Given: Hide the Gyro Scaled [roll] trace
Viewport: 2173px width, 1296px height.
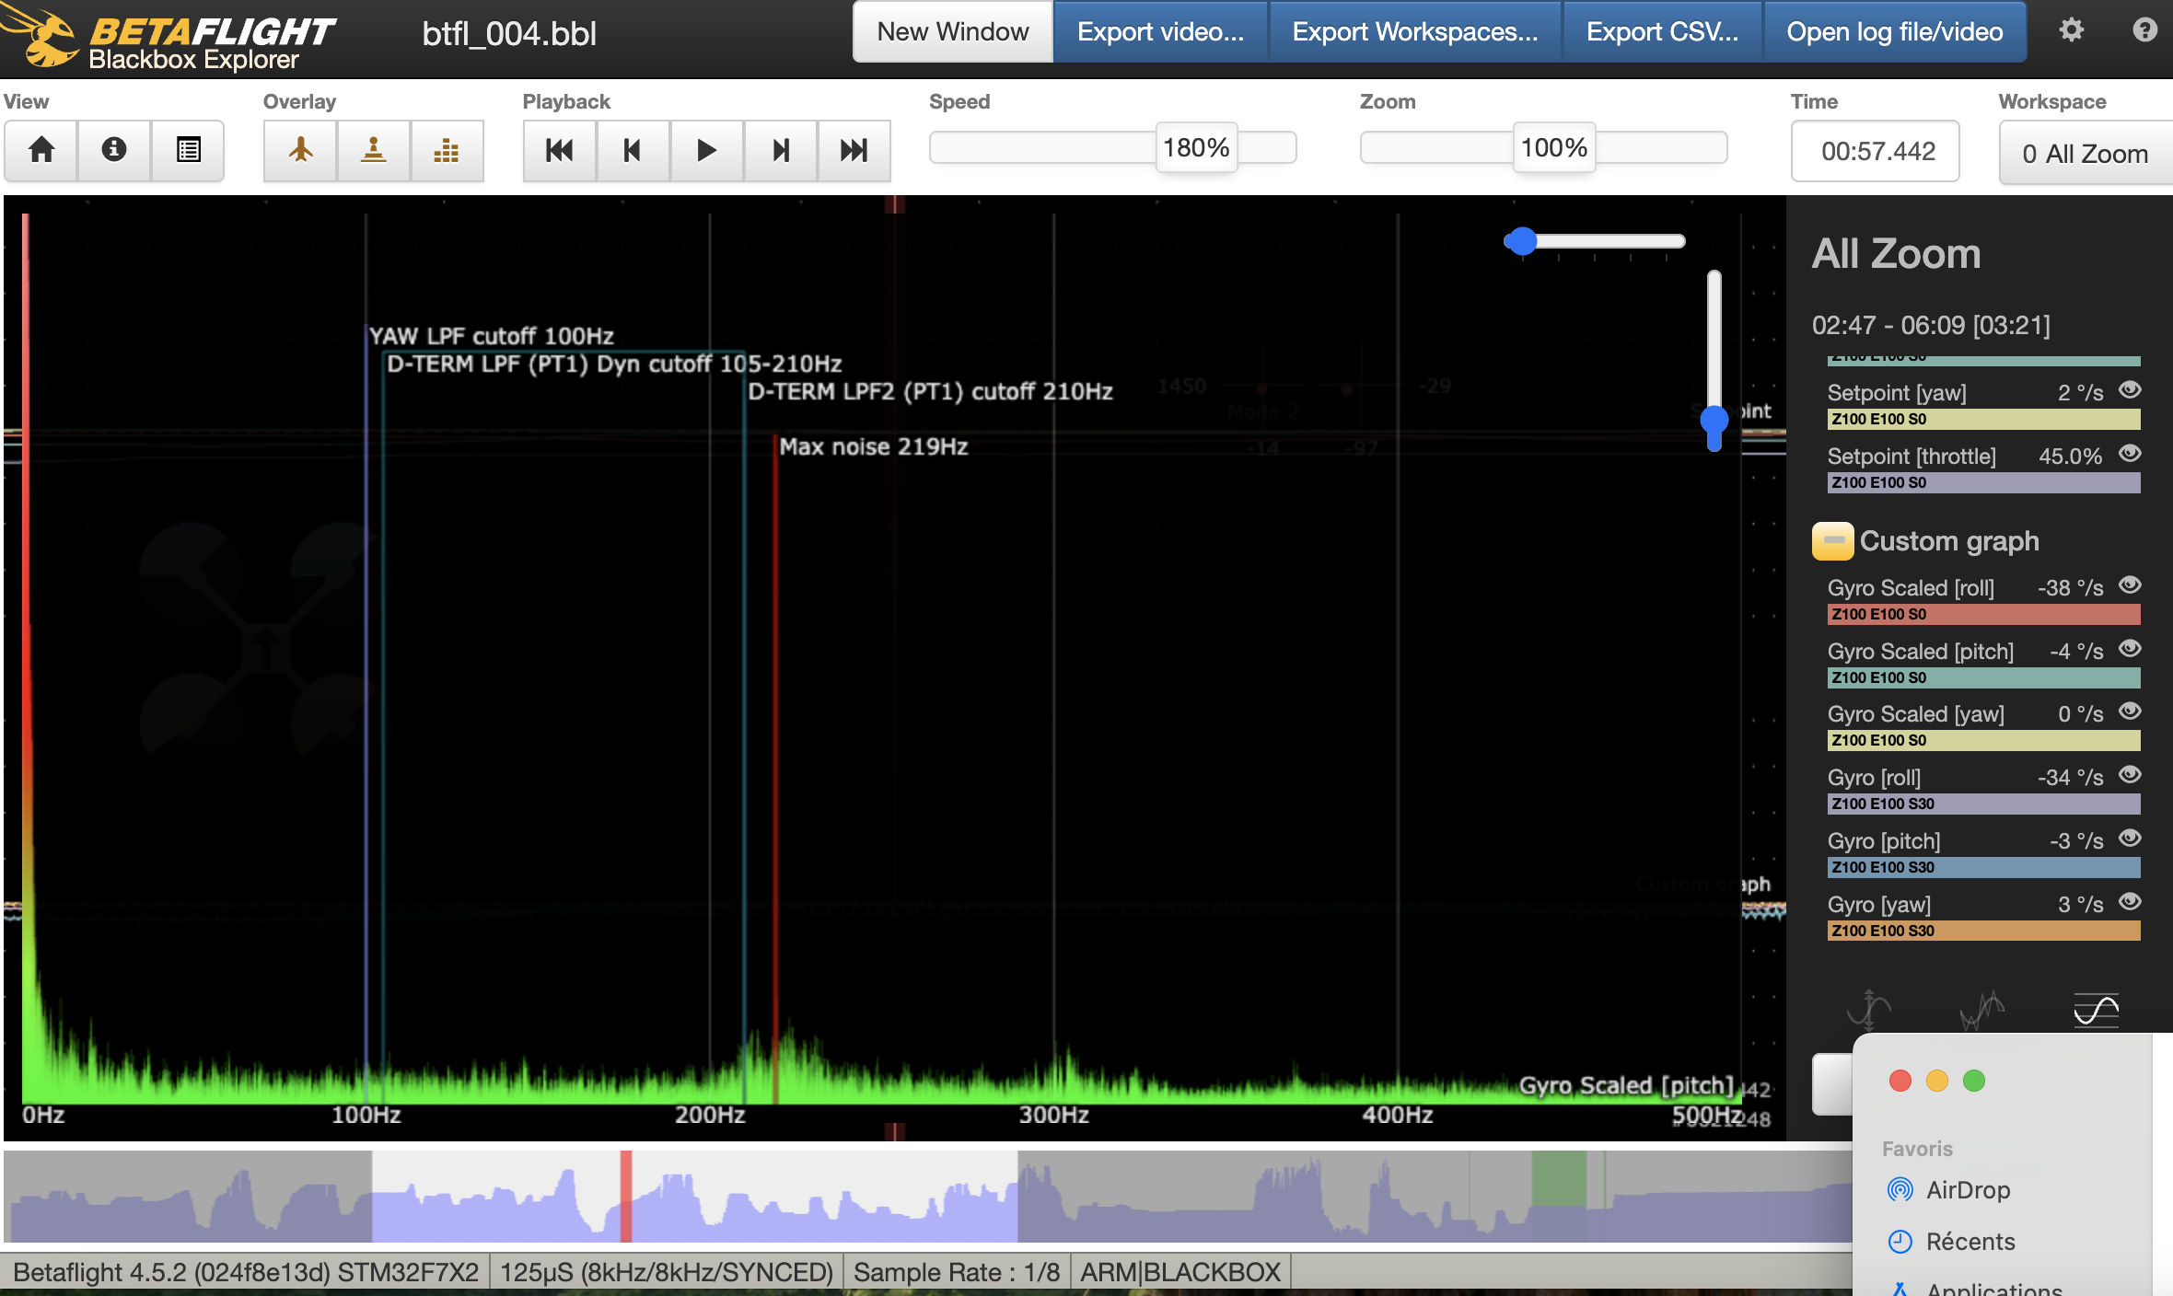Looking at the screenshot, I should (2130, 585).
